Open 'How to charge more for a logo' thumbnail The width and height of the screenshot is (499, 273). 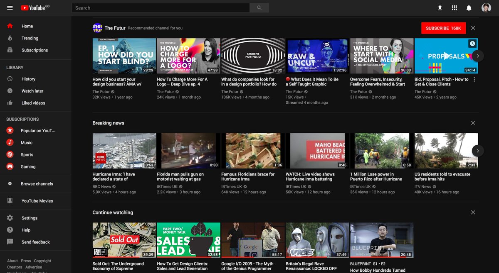pyautogui.click(x=188, y=56)
